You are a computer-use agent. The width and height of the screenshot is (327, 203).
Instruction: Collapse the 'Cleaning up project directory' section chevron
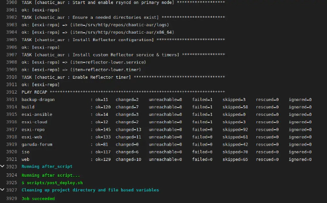coord(3,190)
